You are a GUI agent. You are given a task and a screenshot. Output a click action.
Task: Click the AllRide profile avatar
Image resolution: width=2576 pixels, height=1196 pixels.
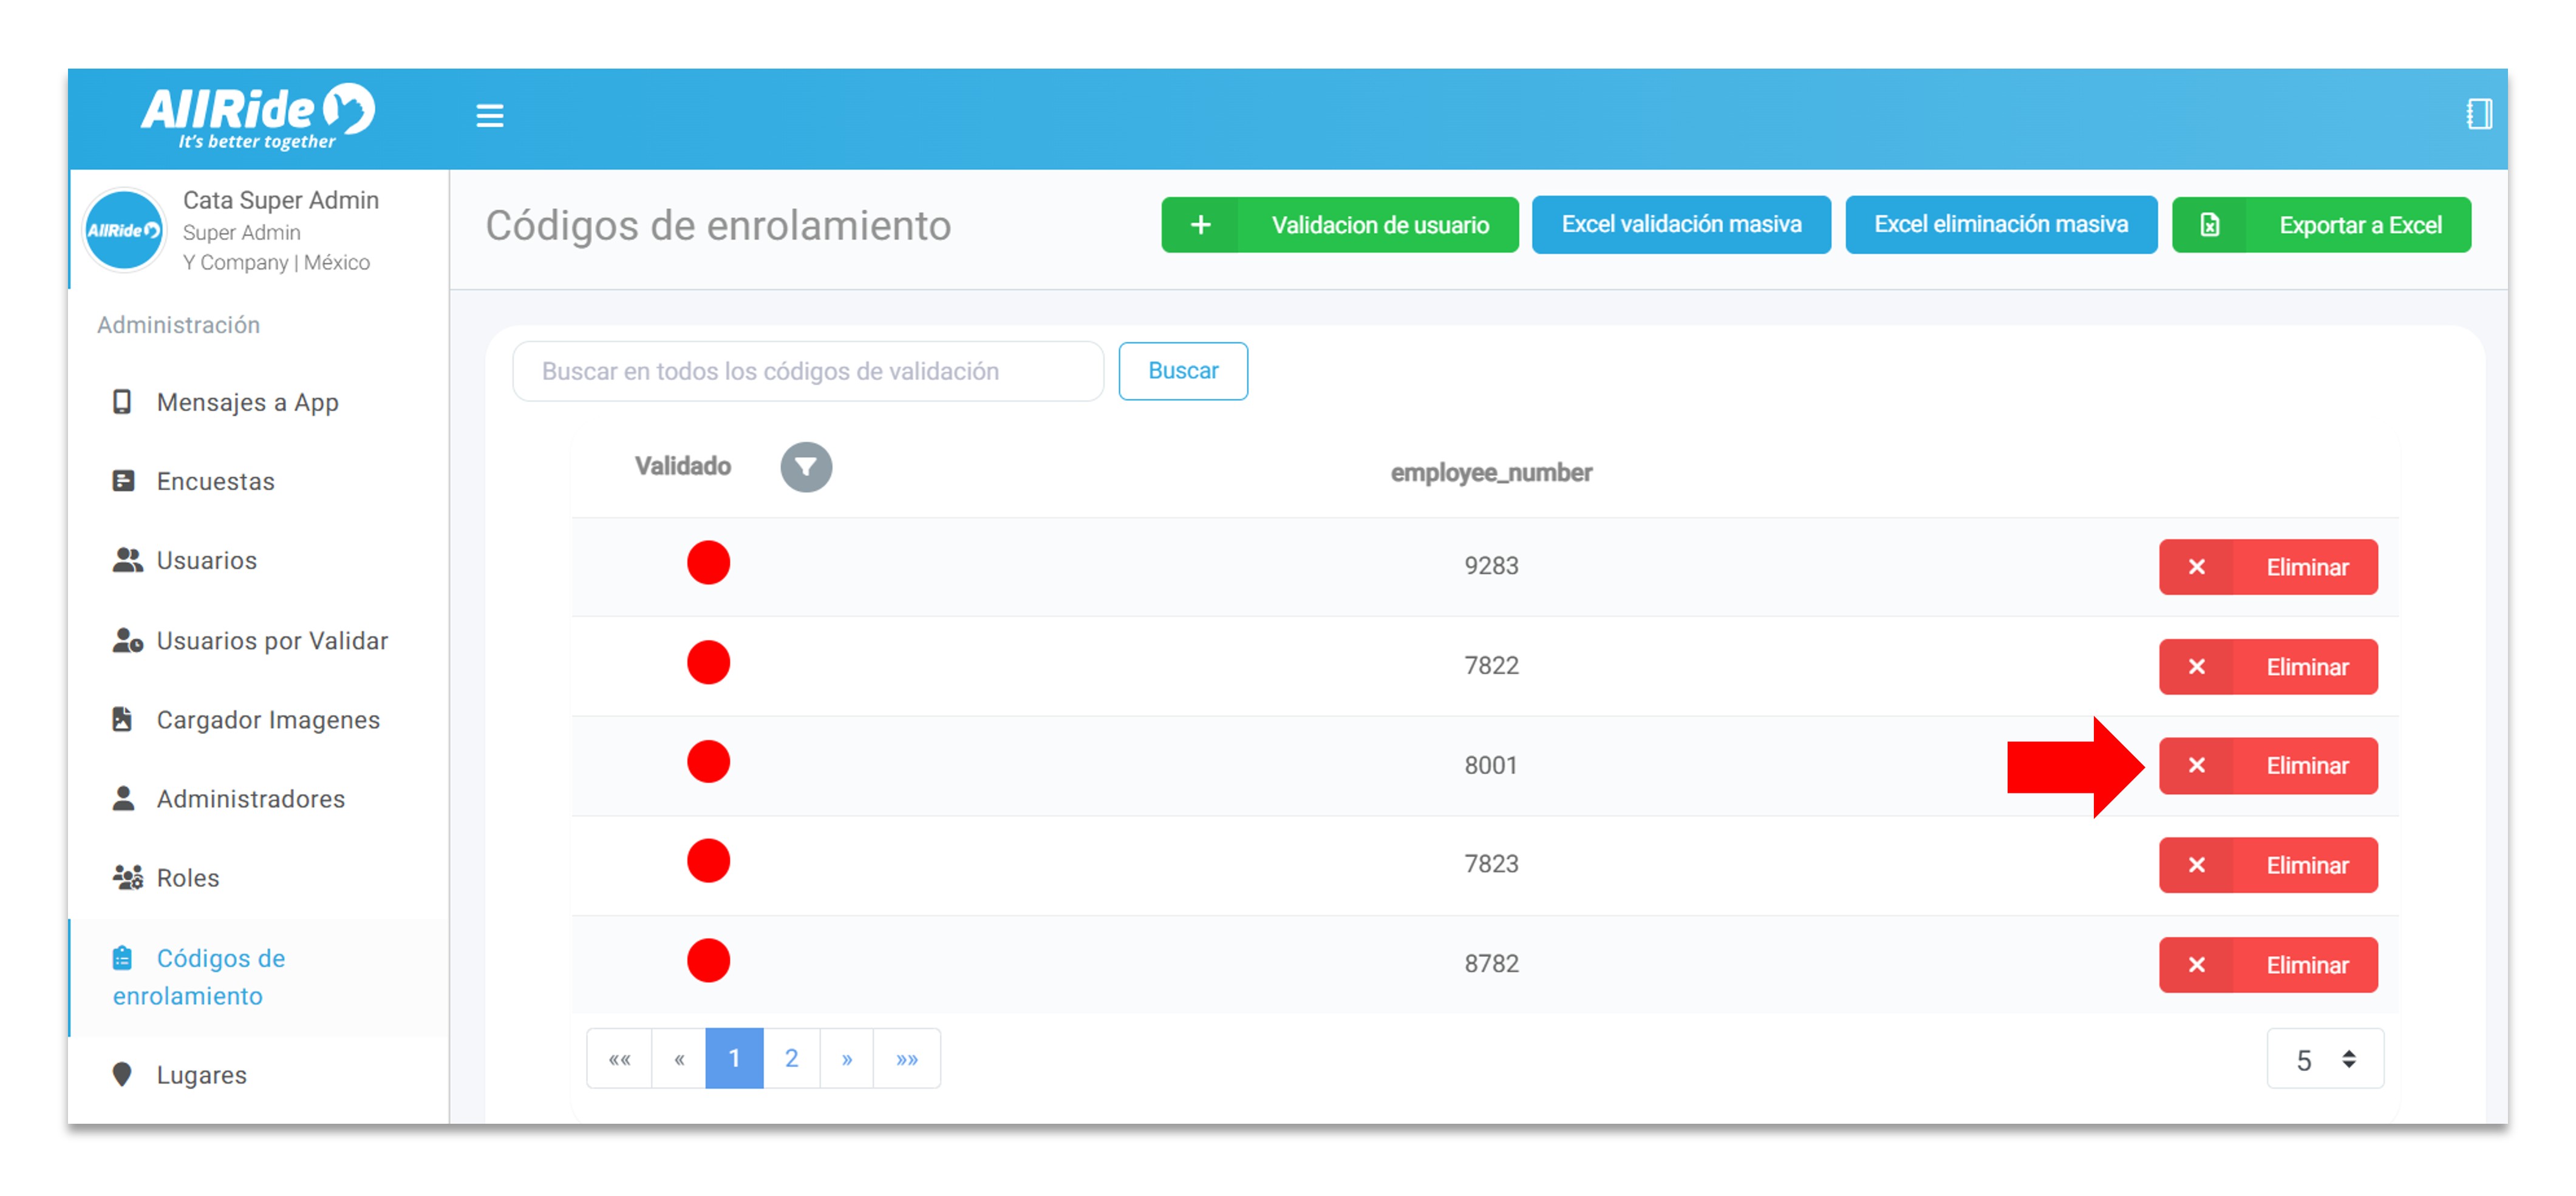click(124, 230)
